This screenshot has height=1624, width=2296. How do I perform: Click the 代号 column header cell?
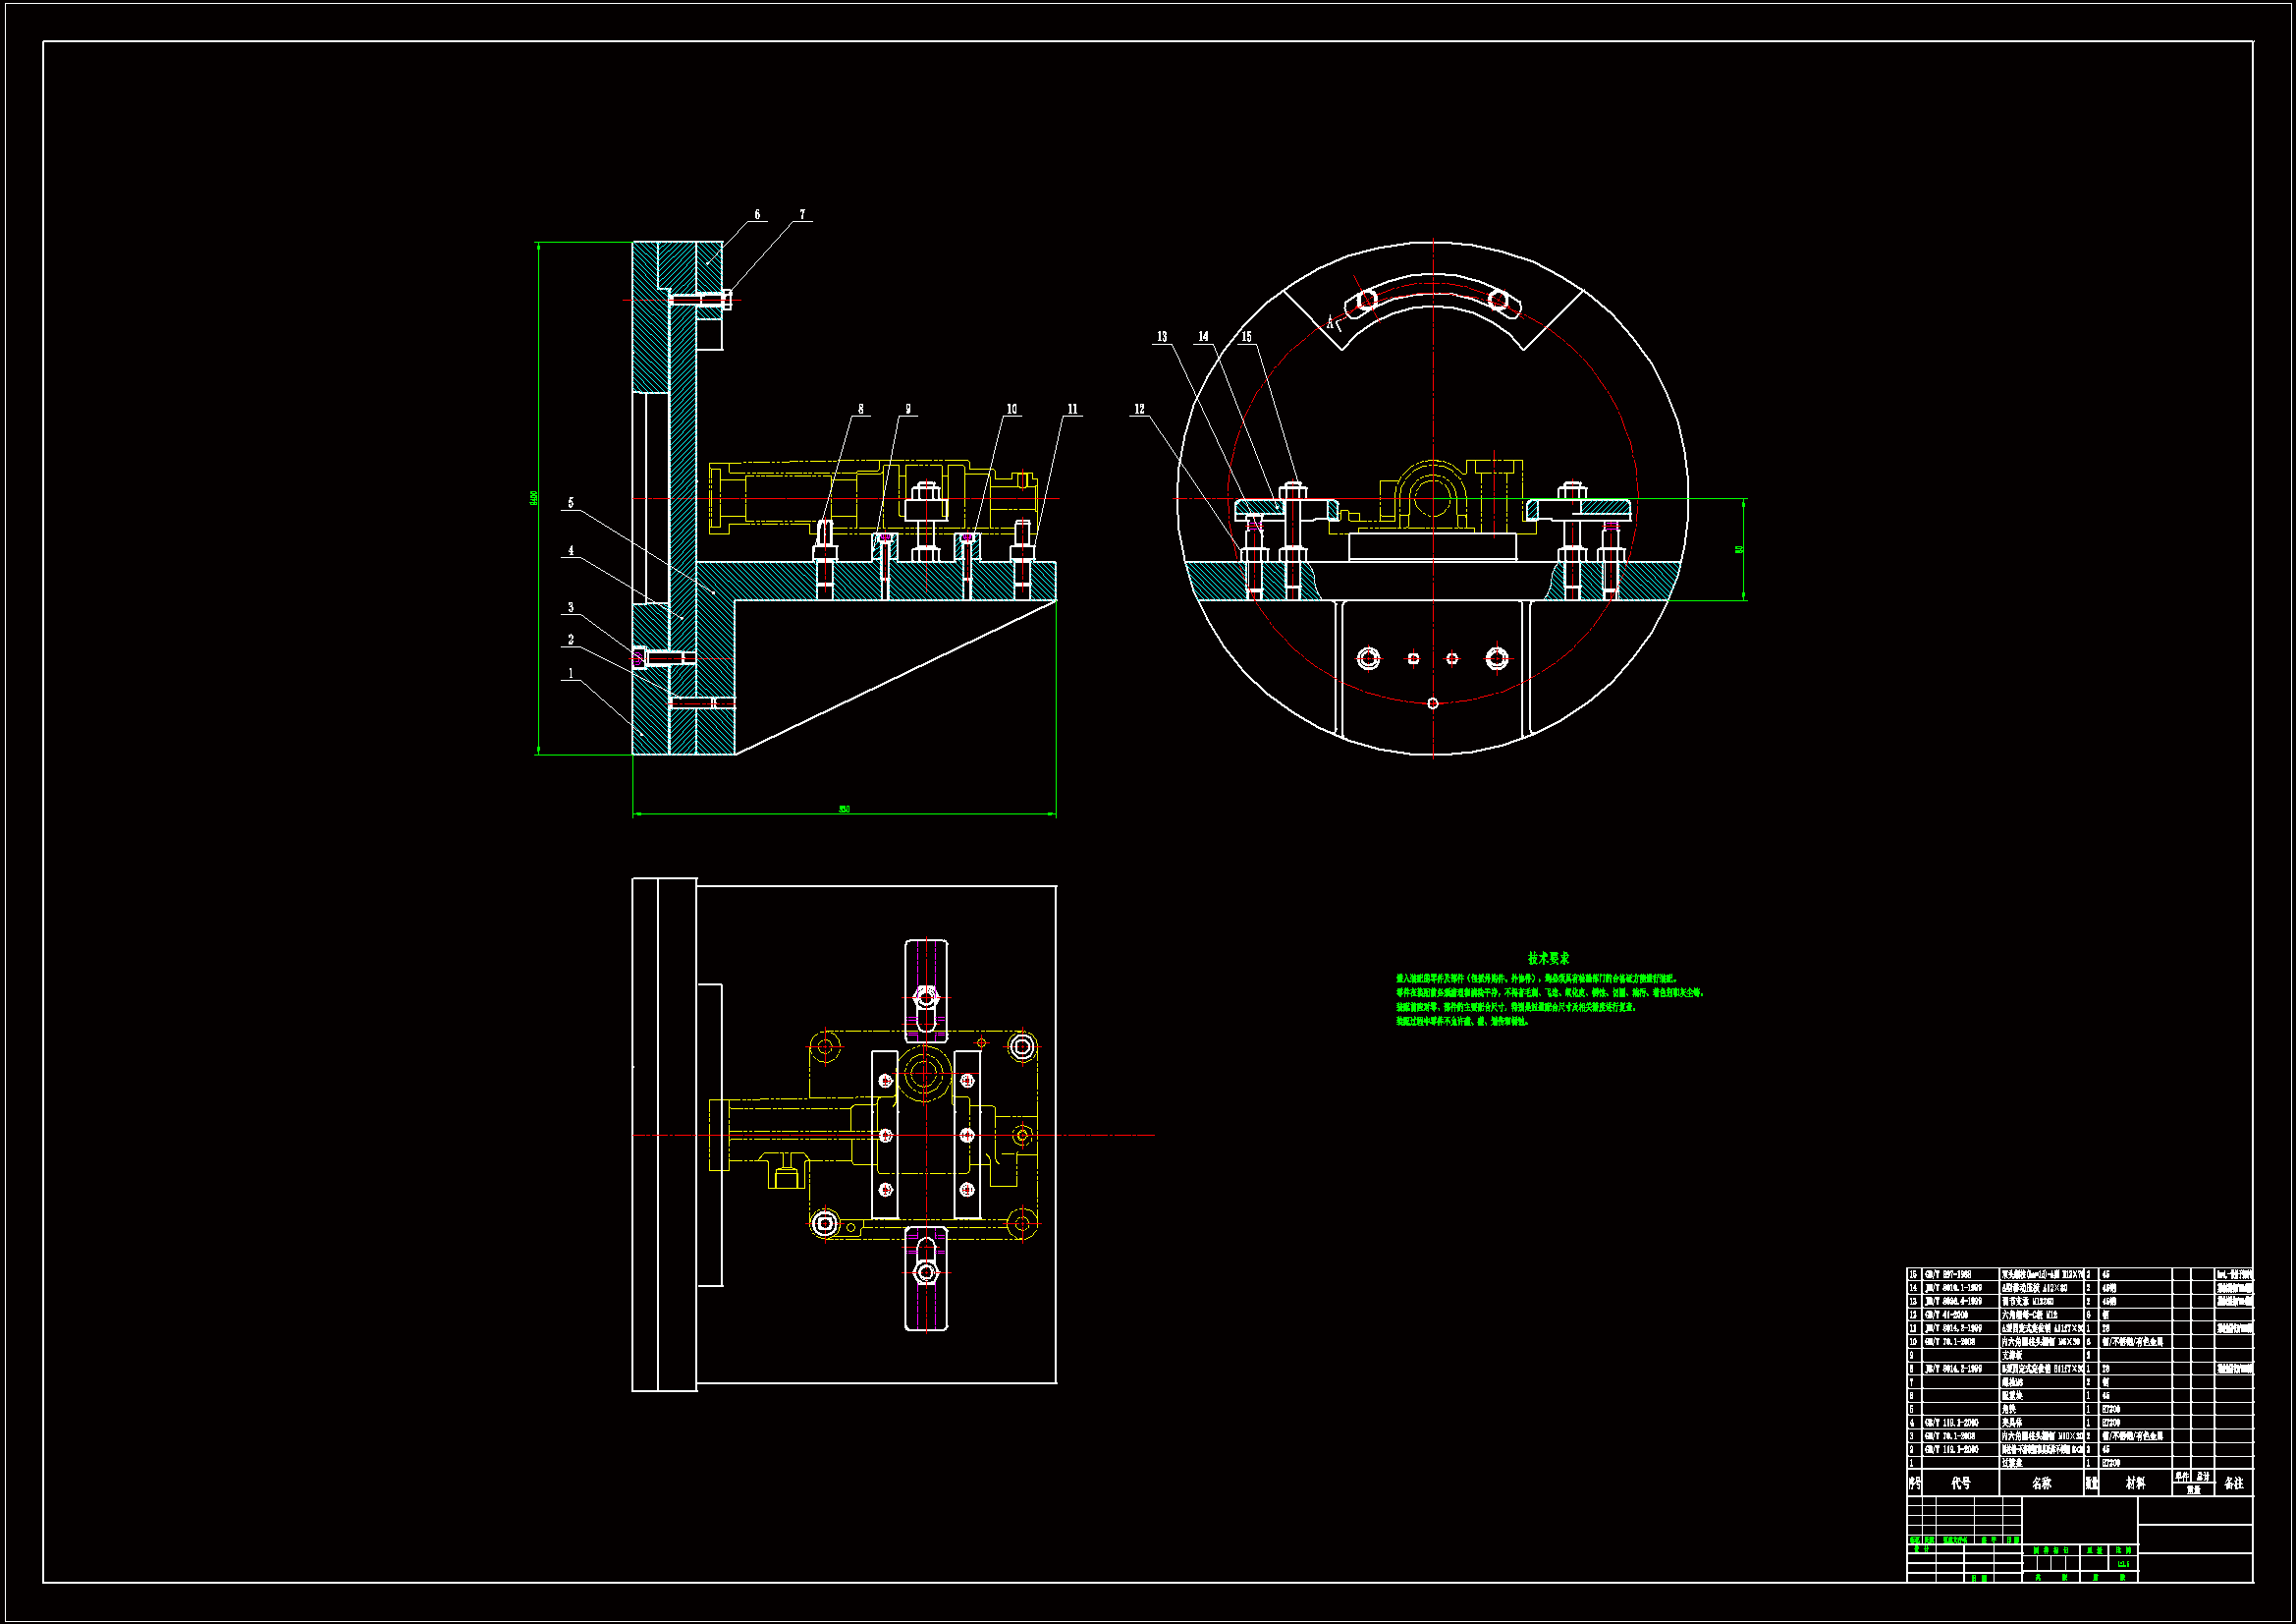pyautogui.click(x=1960, y=1483)
